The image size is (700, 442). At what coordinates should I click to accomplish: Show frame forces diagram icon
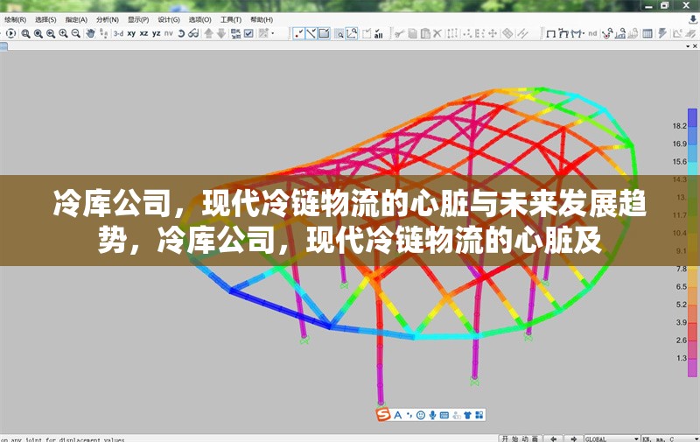coord(577,33)
